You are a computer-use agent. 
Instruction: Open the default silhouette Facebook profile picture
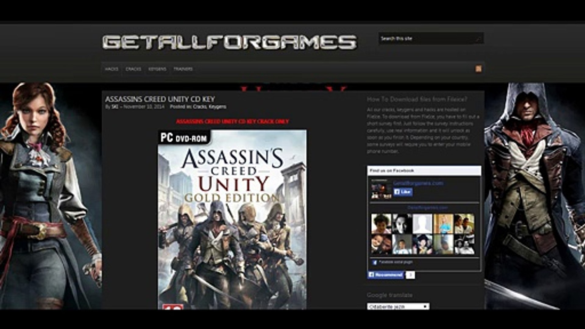pyautogui.click(x=422, y=224)
